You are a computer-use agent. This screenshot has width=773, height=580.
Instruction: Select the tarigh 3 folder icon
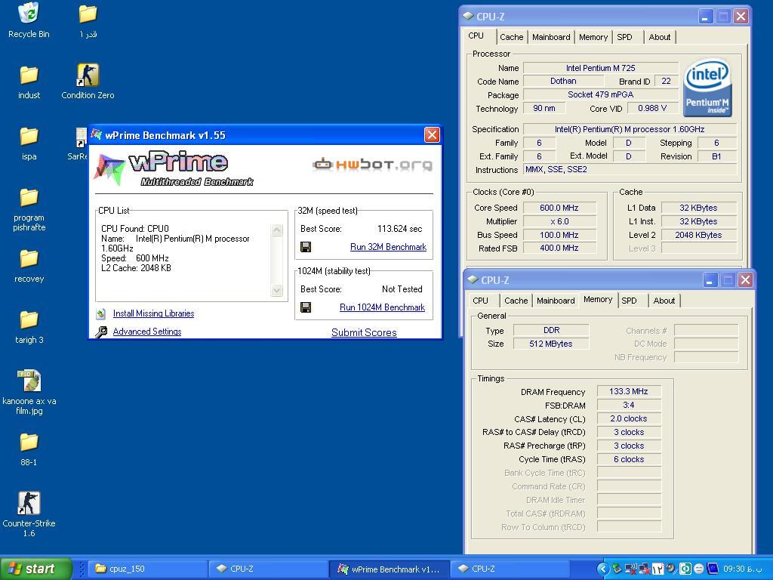point(29,326)
